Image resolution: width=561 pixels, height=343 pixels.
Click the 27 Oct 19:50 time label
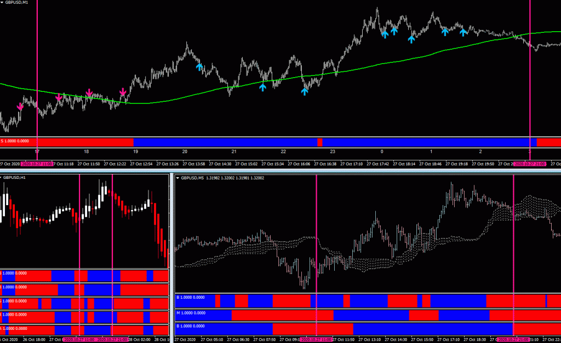[483, 164]
